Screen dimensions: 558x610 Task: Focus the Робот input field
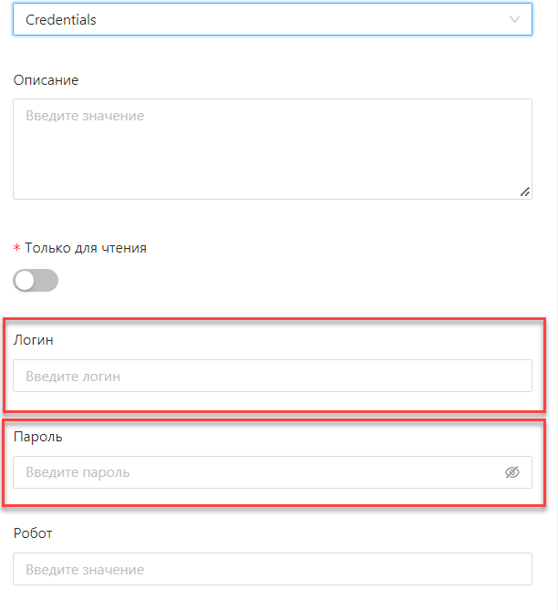click(x=273, y=569)
